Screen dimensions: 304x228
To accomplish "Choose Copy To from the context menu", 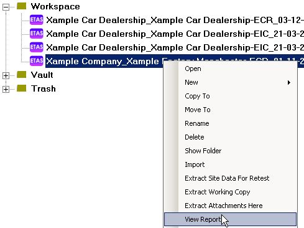I will coord(231,96).
